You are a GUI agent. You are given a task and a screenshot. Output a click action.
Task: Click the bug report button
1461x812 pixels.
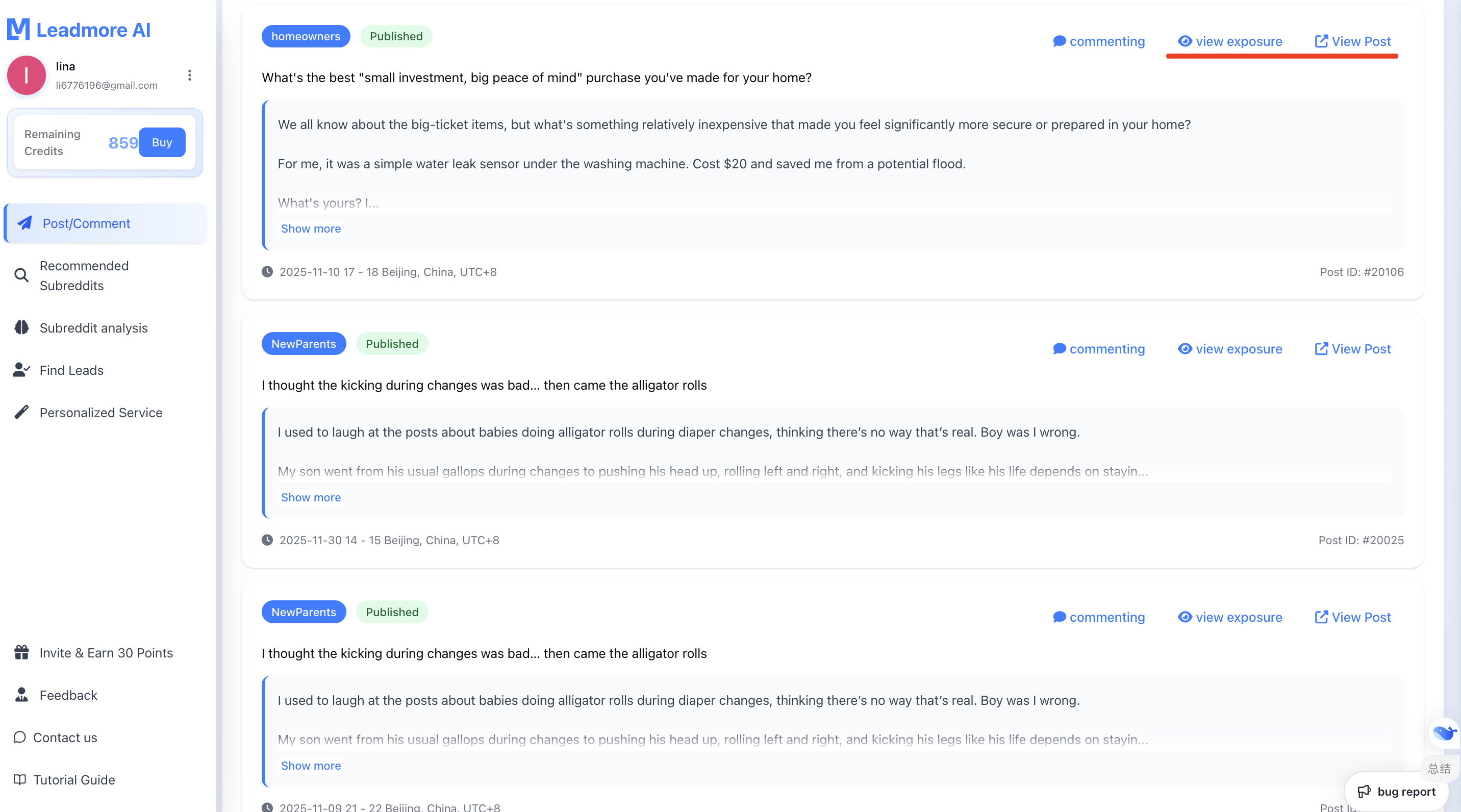(x=1396, y=792)
